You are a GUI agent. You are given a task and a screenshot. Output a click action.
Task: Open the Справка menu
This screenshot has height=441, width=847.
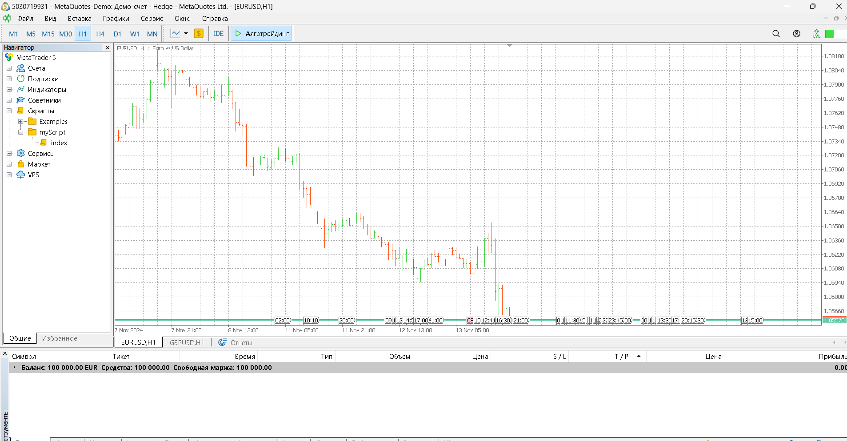tap(215, 19)
